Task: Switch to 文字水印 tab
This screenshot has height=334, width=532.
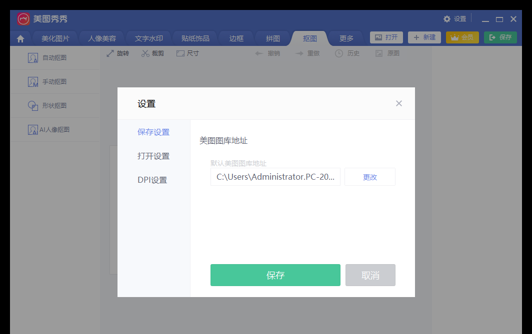Action: pos(149,38)
